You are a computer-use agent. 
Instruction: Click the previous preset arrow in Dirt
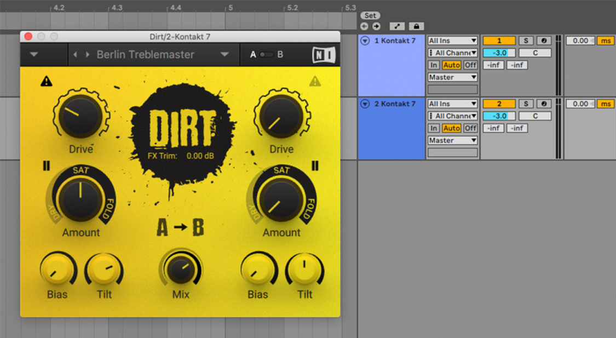click(x=76, y=54)
